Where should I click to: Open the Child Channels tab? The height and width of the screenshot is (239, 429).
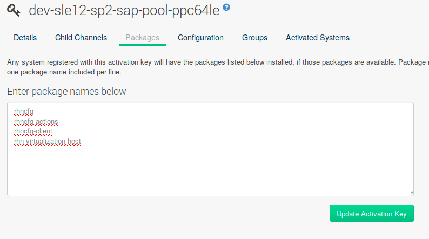pos(81,38)
